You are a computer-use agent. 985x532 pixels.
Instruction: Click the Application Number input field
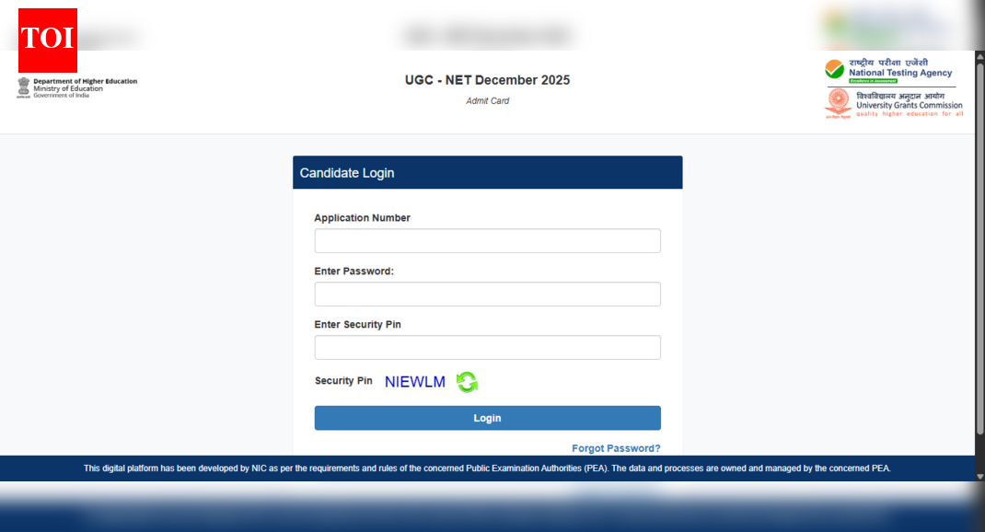tap(487, 240)
